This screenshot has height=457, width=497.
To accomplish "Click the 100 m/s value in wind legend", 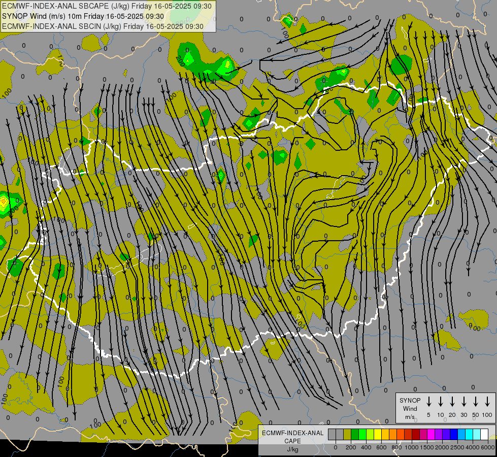I will pos(487,415).
